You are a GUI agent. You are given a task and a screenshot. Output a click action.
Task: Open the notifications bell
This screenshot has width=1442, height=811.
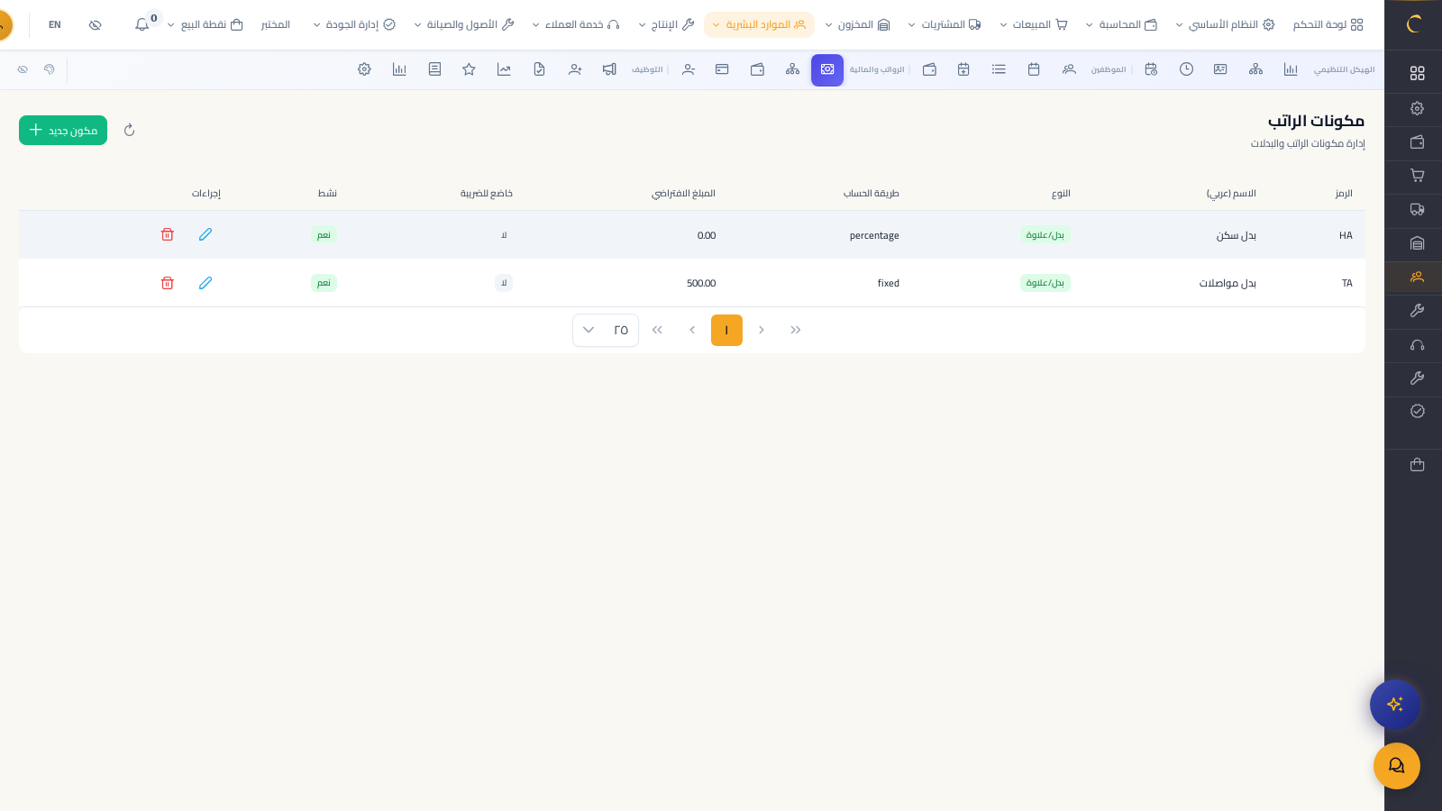click(x=142, y=24)
